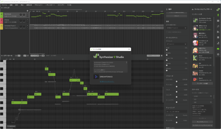This screenshot has height=129, width=221.
Task: Open the SNAP value dropdown
Action: click(x=54, y=56)
